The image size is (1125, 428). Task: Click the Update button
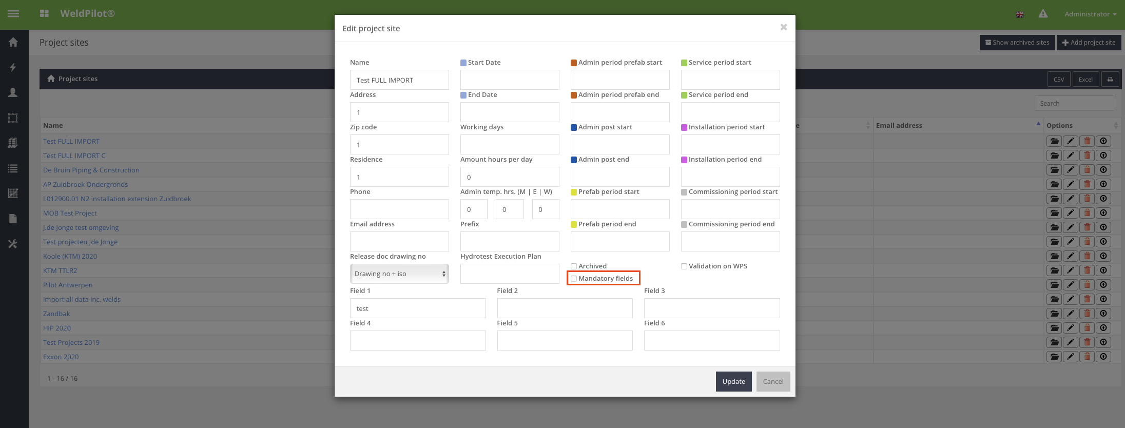[x=733, y=382]
